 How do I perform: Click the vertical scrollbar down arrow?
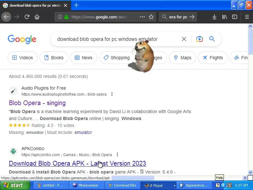click(250, 172)
